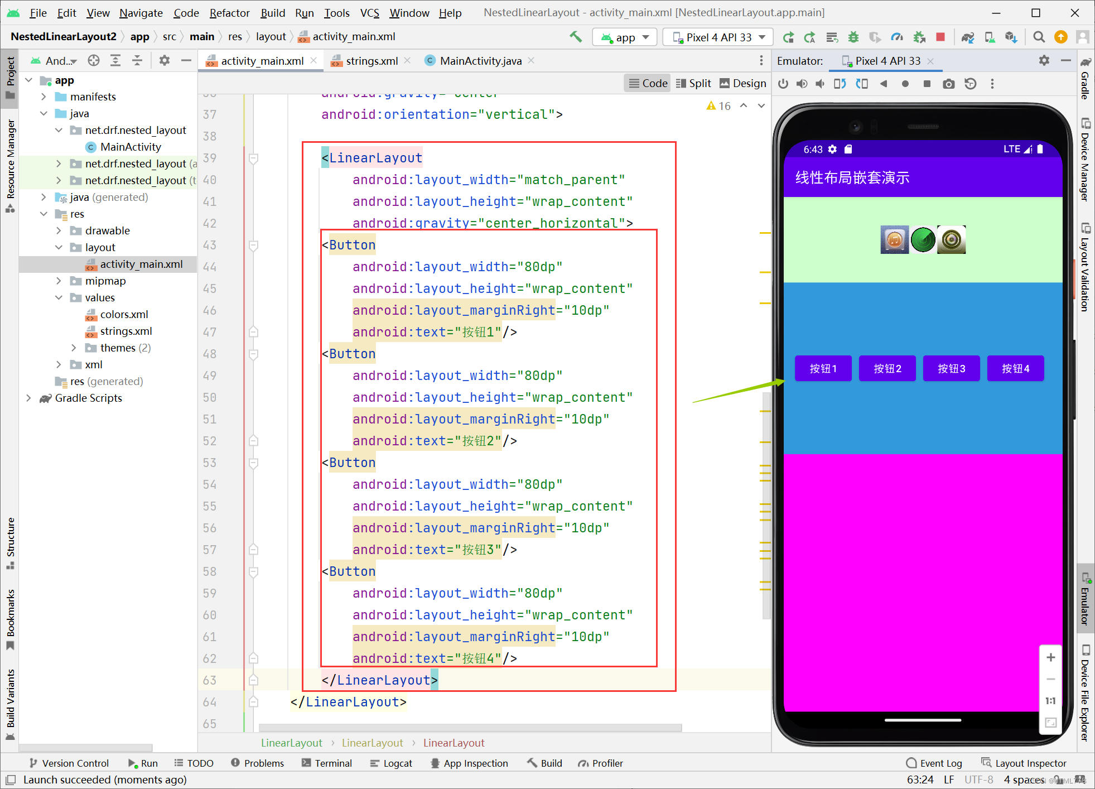The width and height of the screenshot is (1095, 789).
Task: Open the Logcat tool window
Action: click(x=391, y=763)
